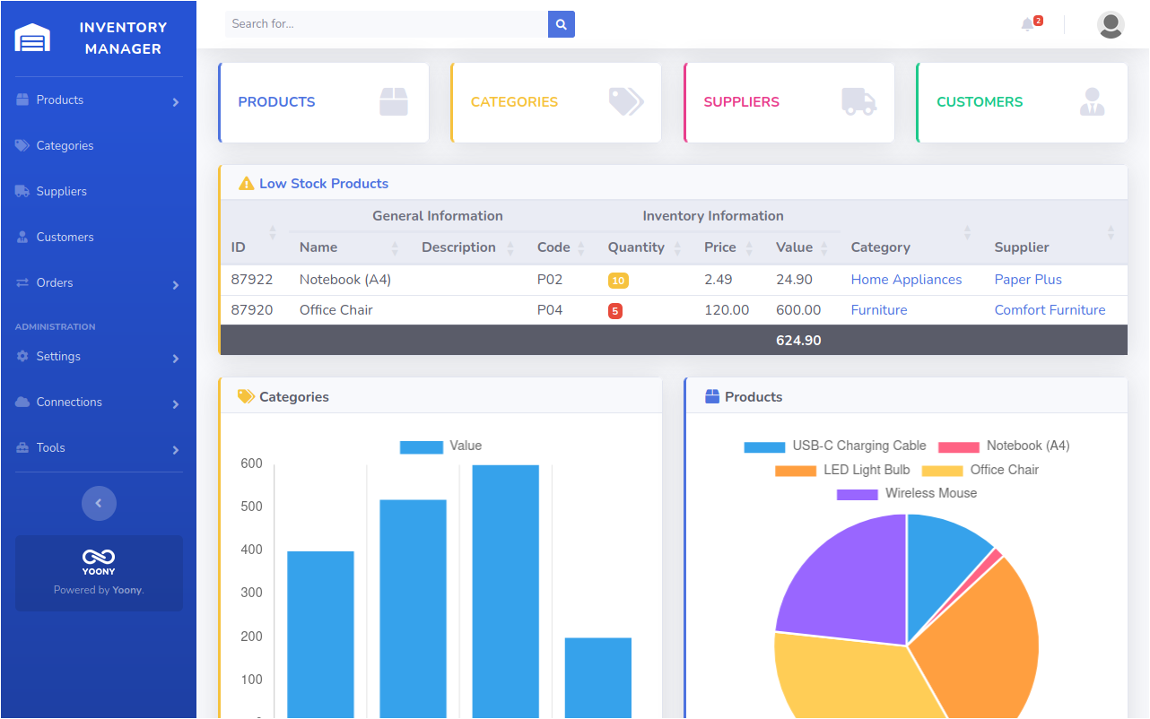Open the Orders sidebar menu item
The image size is (1150, 719).
99,282
